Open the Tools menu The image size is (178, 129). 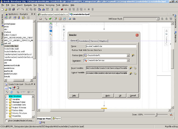pos(58,5)
